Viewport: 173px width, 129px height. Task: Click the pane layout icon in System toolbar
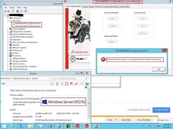pyautogui.click(x=52, y=84)
